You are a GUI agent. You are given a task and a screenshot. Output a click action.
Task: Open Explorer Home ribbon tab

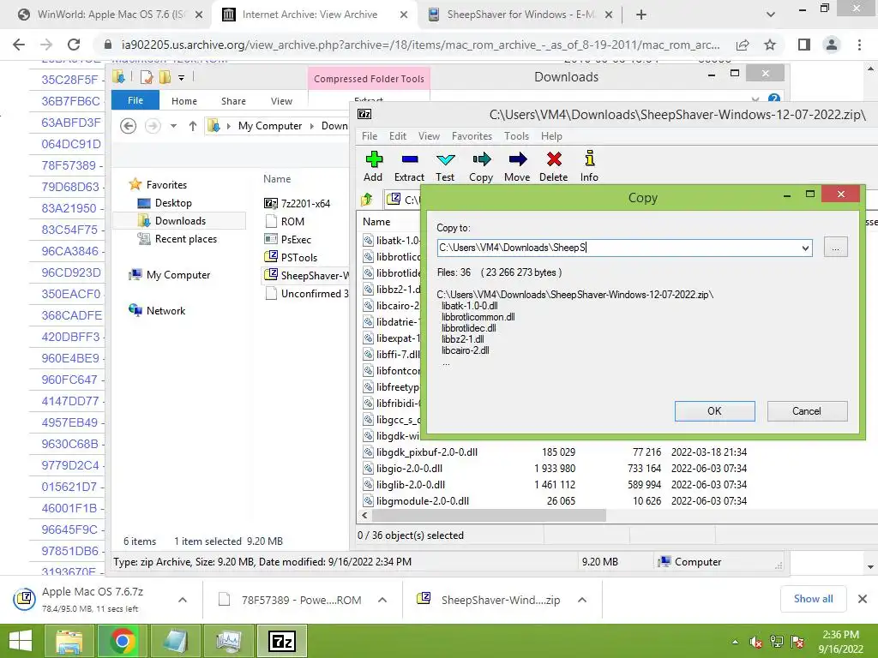tap(184, 101)
